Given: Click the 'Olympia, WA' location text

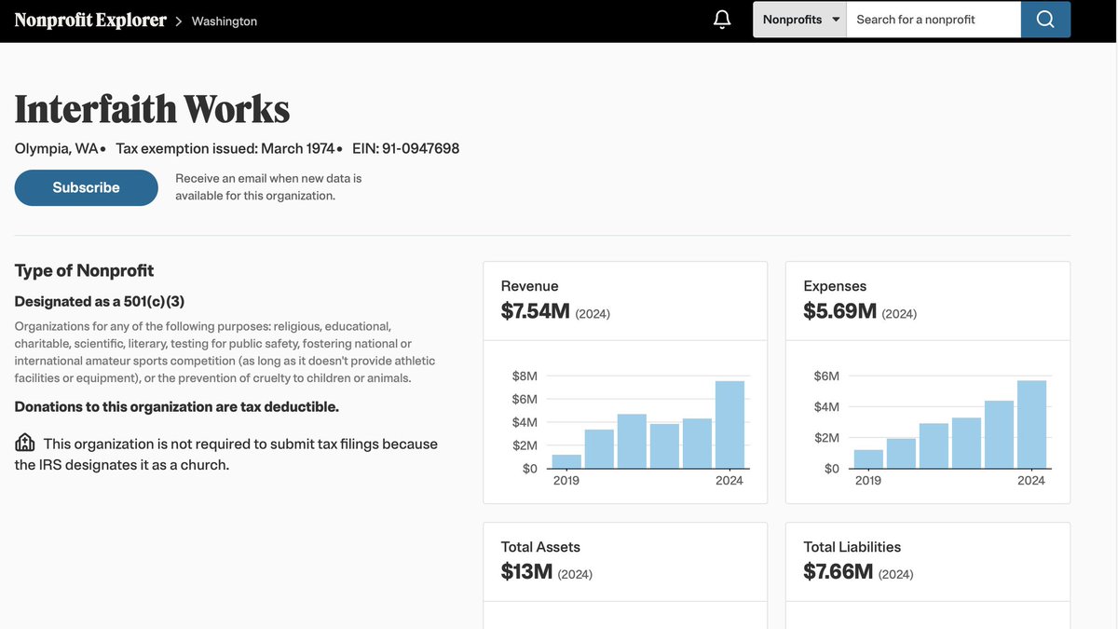Looking at the screenshot, I should (x=56, y=148).
